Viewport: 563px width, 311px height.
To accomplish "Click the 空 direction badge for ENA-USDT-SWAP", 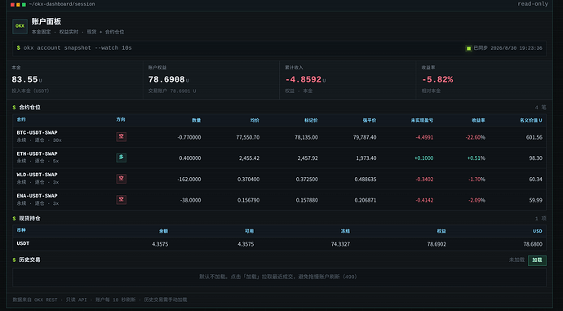I will [x=121, y=200].
